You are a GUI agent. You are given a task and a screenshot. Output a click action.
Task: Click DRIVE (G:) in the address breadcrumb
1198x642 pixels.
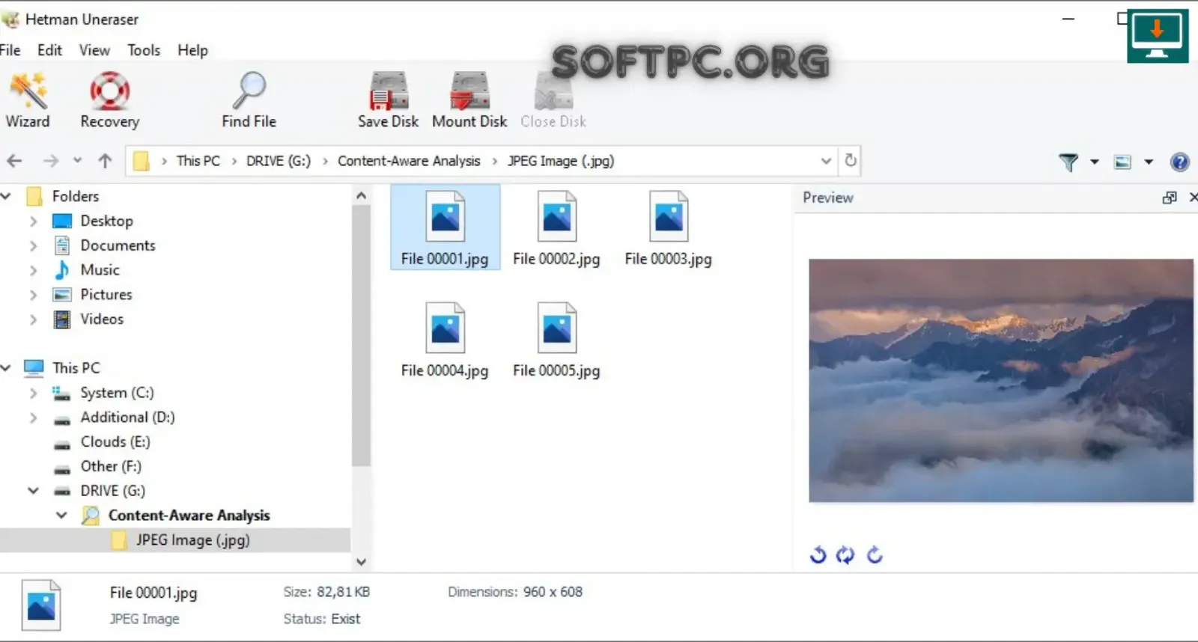(279, 161)
